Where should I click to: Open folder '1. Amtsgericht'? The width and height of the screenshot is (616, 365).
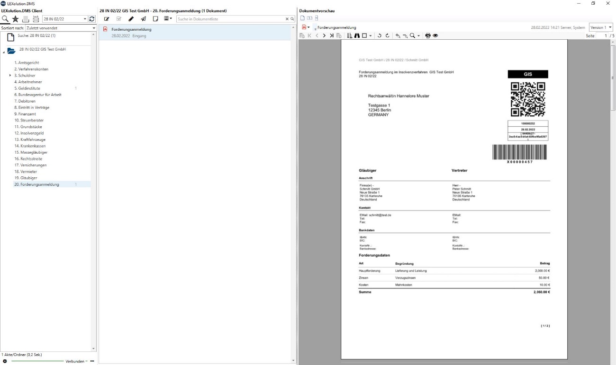(27, 62)
